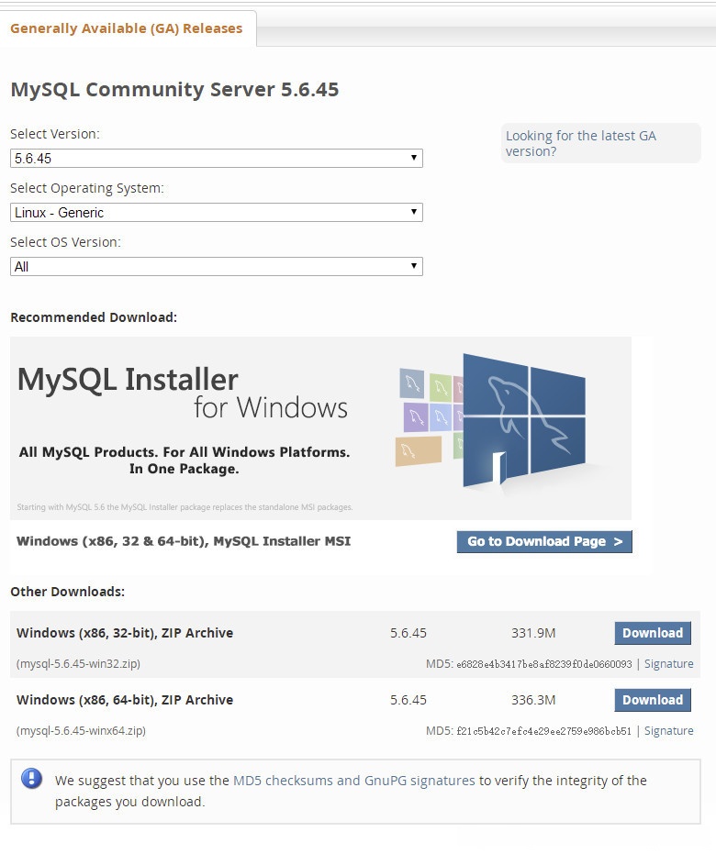Click the 336.3M file size value

533,700
